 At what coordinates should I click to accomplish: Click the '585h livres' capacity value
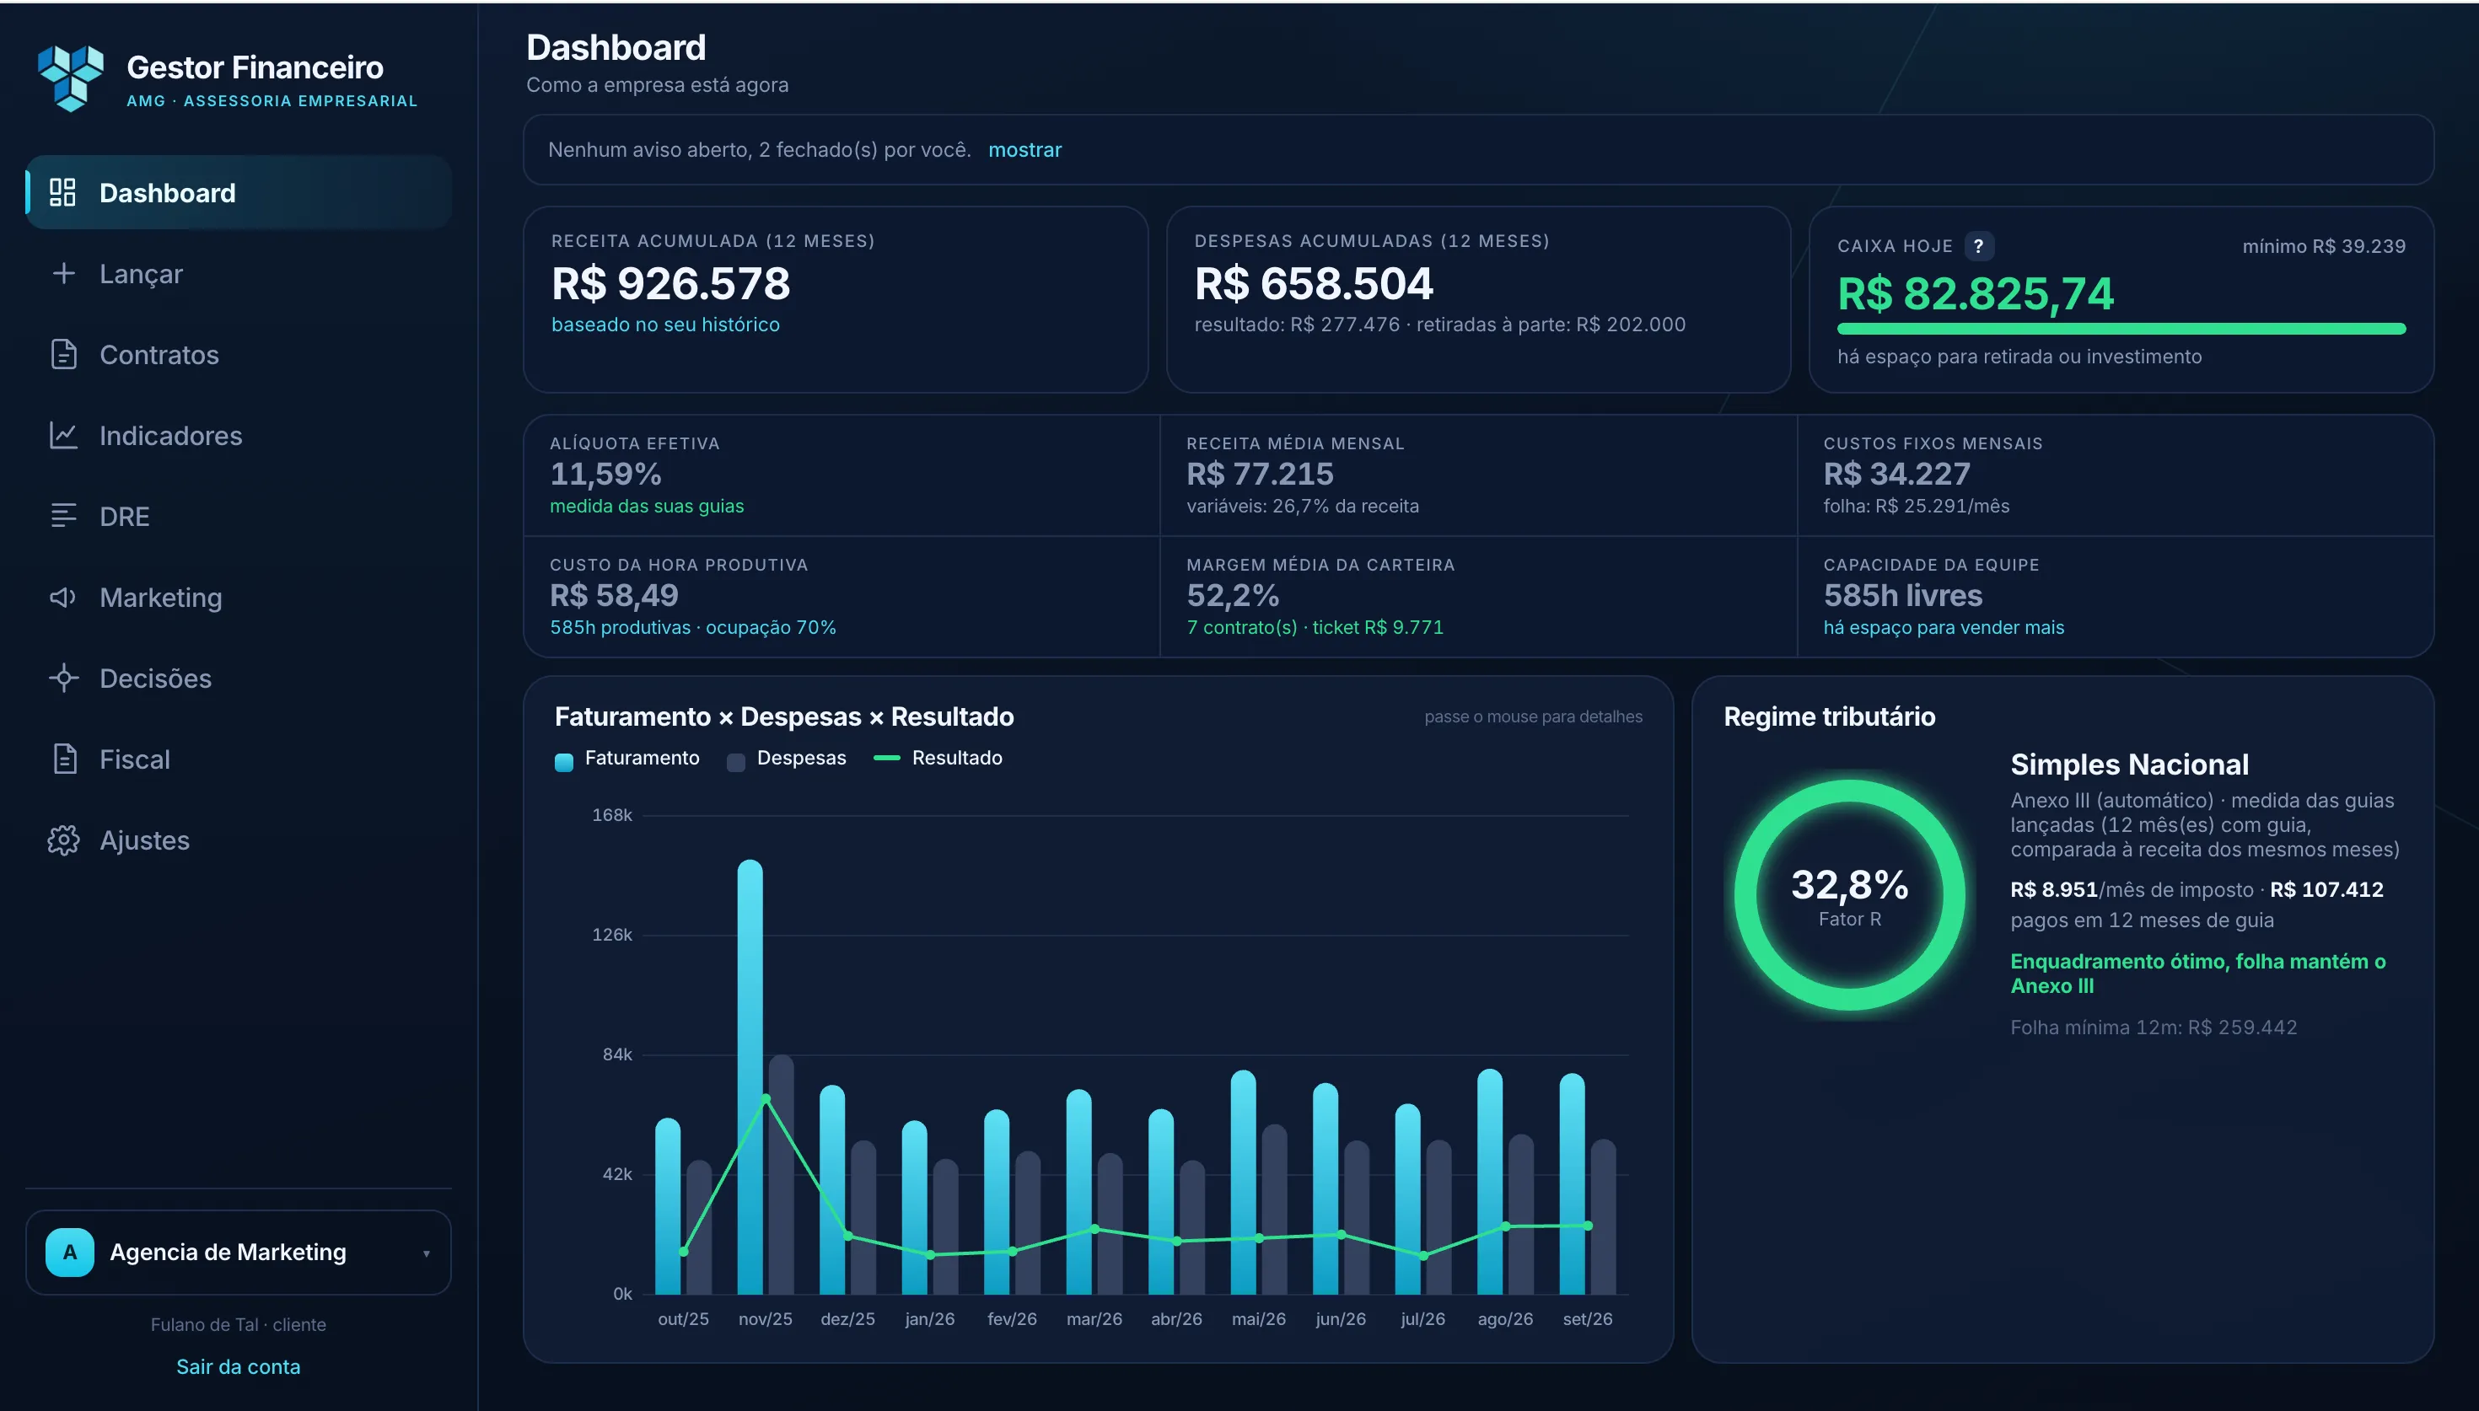[1902, 595]
